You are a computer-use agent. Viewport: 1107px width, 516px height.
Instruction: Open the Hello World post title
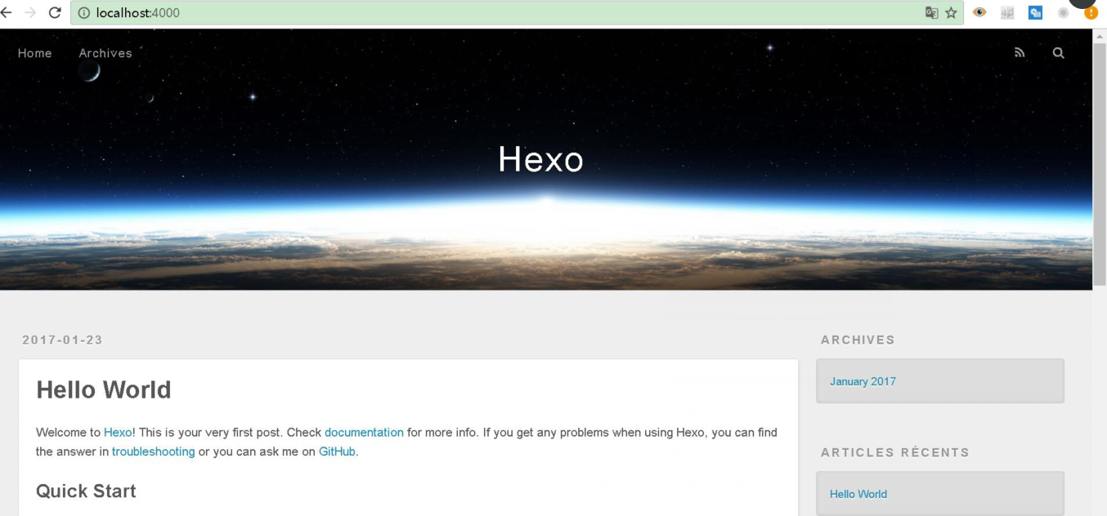(104, 390)
